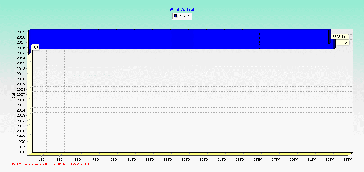The height and width of the screenshot is (172, 364).
Task: Click year 2004 on the vertical axis
Action: [x=21, y=110]
